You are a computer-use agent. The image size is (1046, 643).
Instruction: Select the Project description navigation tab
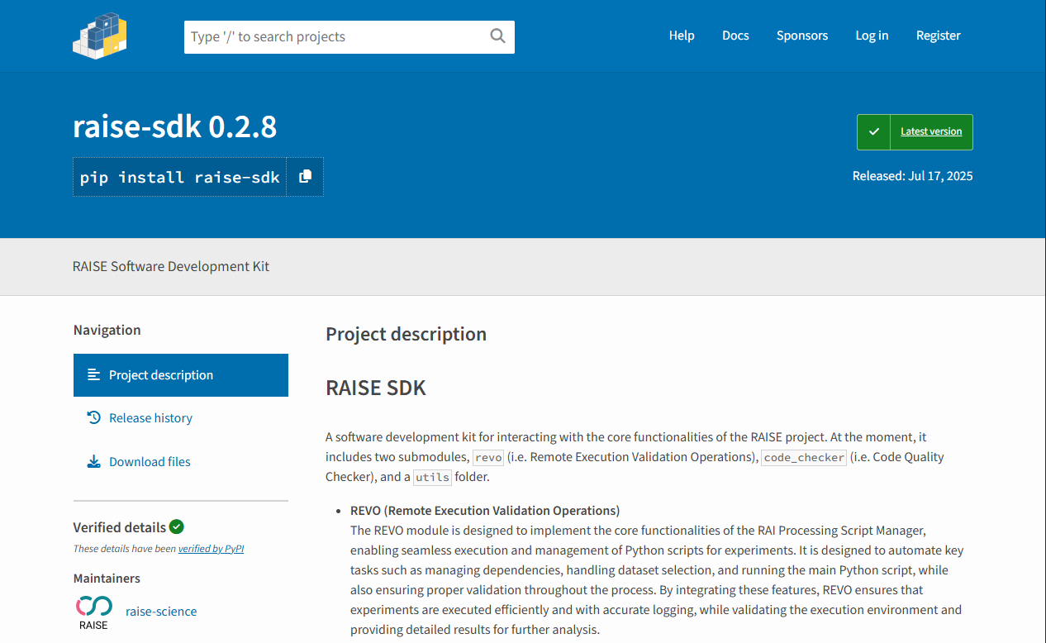click(181, 375)
